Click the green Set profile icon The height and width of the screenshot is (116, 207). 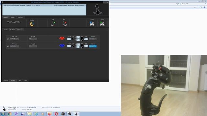click(x=53, y=24)
